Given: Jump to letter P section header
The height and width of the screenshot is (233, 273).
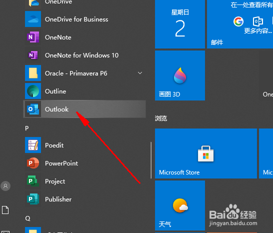Looking at the screenshot, I should pos(27,128).
